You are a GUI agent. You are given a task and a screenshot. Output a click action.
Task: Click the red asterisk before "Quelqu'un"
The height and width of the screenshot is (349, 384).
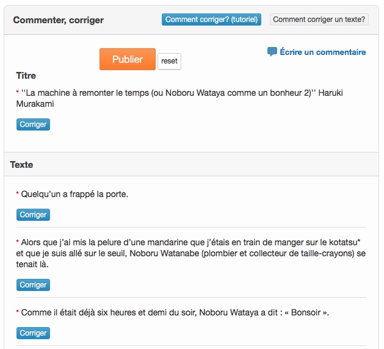[x=18, y=194]
